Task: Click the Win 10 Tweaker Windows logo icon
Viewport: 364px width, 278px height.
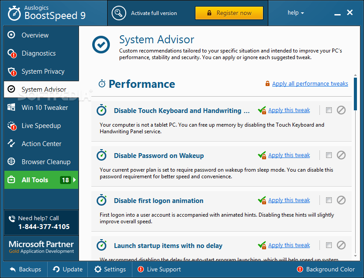Action: 11,107
